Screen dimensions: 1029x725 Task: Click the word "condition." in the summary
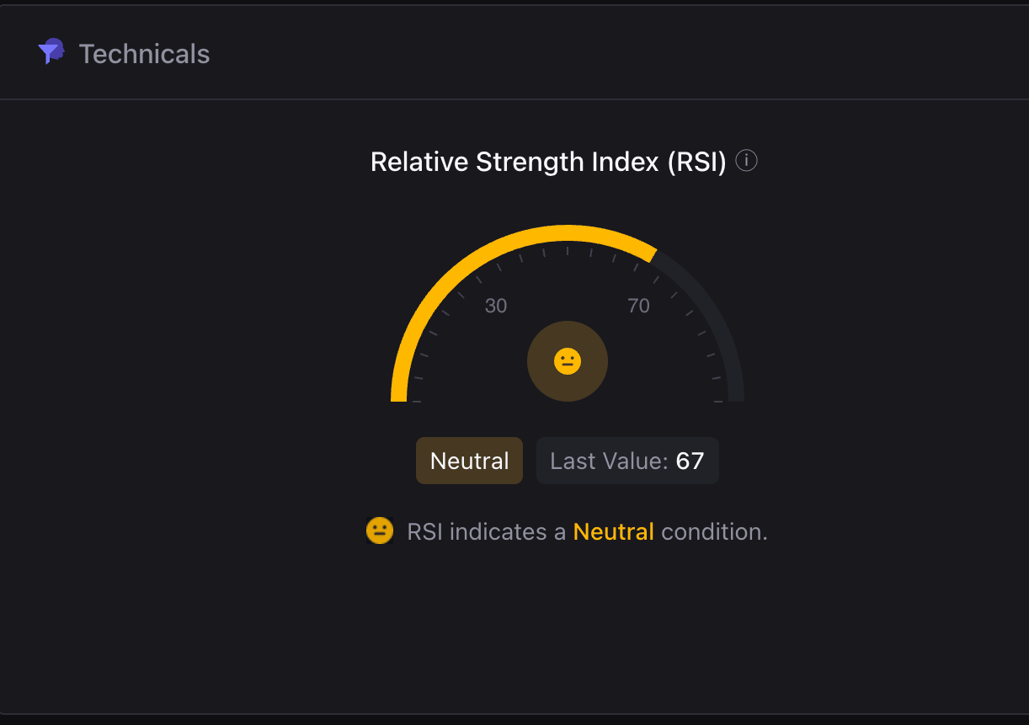714,532
